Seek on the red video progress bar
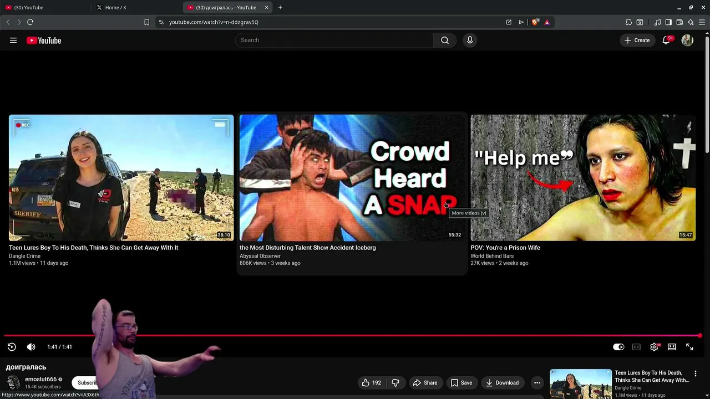This screenshot has height=399, width=710. pyautogui.click(x=352, y=336)
